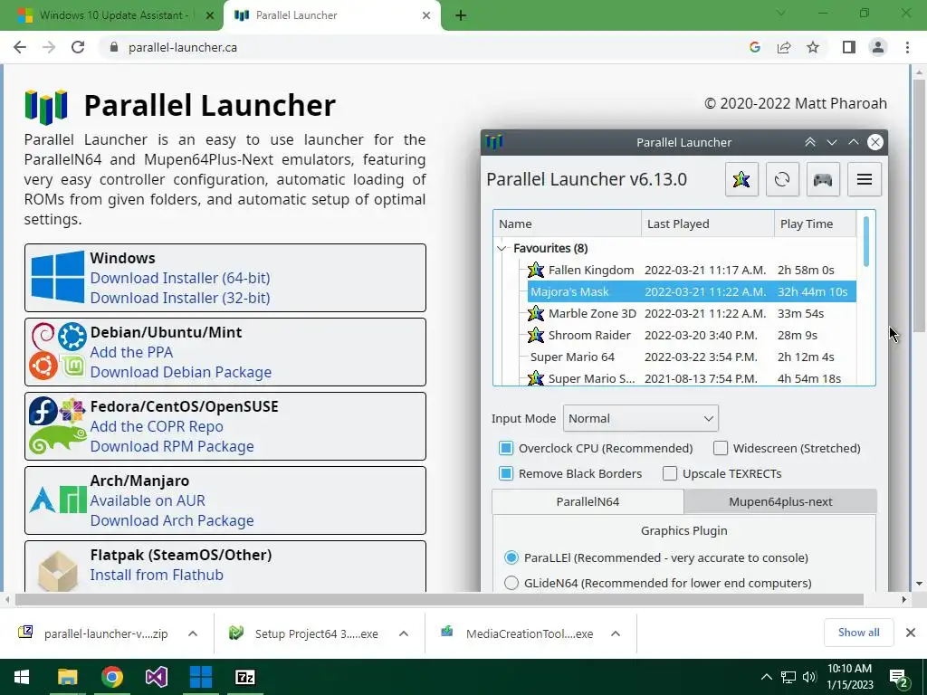Open the notification center icon
The width and height of the screenshot is (927, 695).
pyautogui.click(x=900, y=678)
